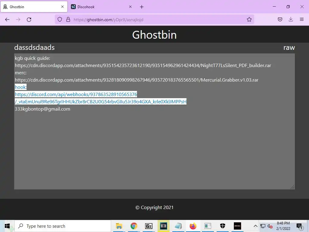Open the Firefox hamburger menu
The image size is (309, 232).
click(x=301, y=19)
